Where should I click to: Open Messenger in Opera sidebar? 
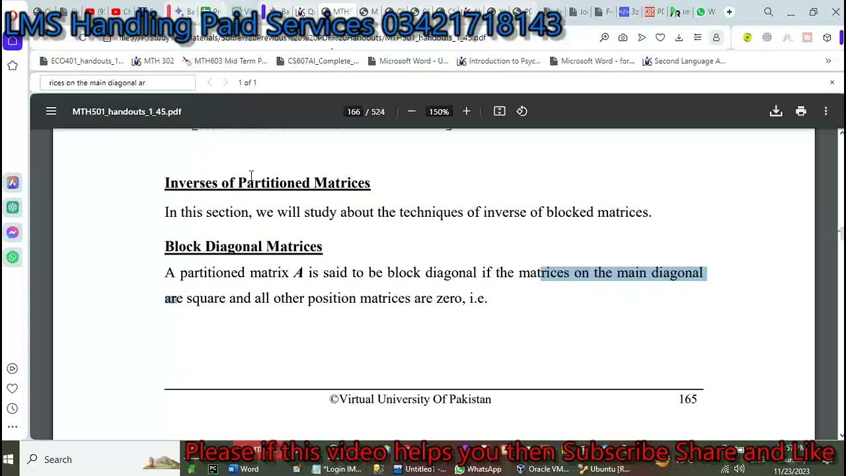13,232
